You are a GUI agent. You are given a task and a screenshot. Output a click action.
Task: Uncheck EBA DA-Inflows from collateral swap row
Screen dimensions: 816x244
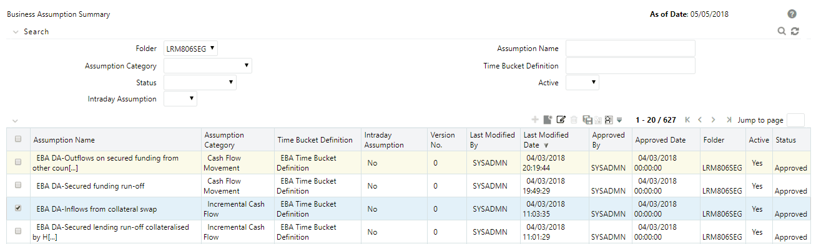pyautogui.click(x=18, y=208)
